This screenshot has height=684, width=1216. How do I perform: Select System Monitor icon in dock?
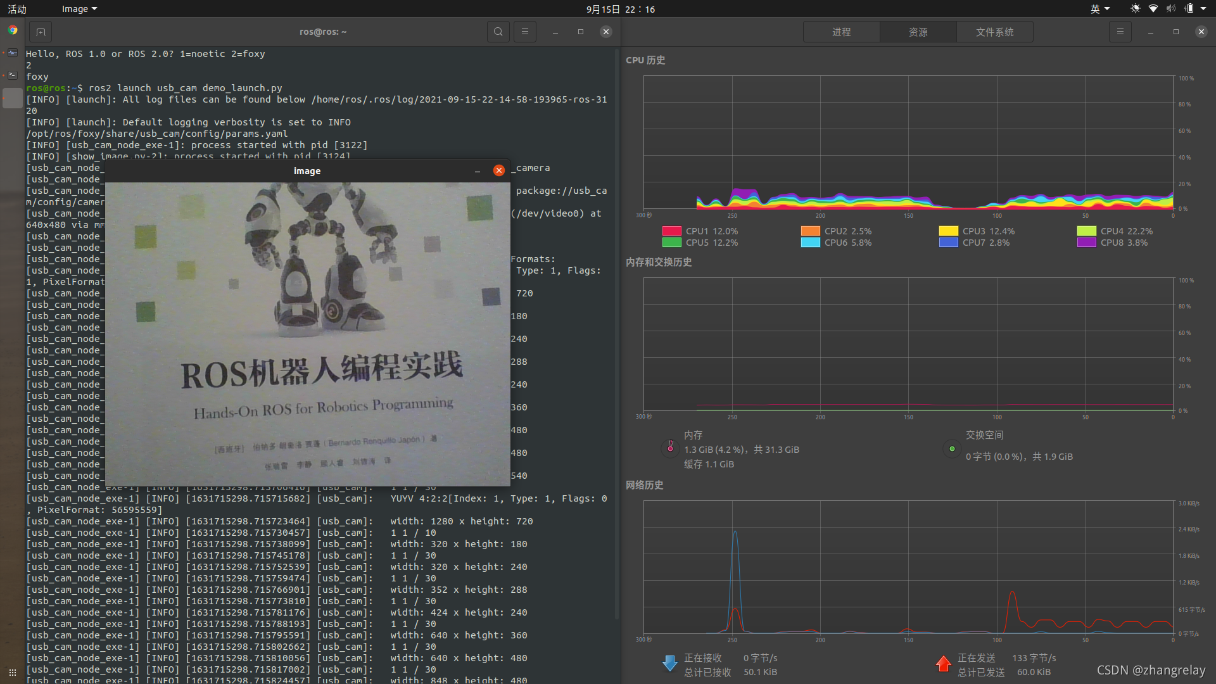pyautogui.click(x=13, y=53)
